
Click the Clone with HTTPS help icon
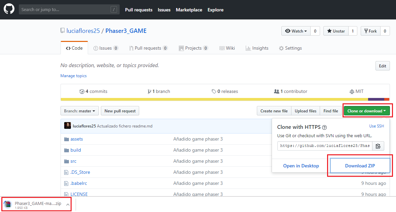pyautogui.click(x=324, y=127)
